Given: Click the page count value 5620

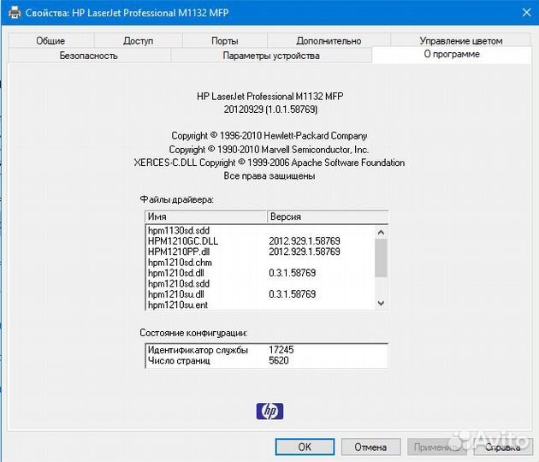Looking at the screenshot, I should (279, 360).
